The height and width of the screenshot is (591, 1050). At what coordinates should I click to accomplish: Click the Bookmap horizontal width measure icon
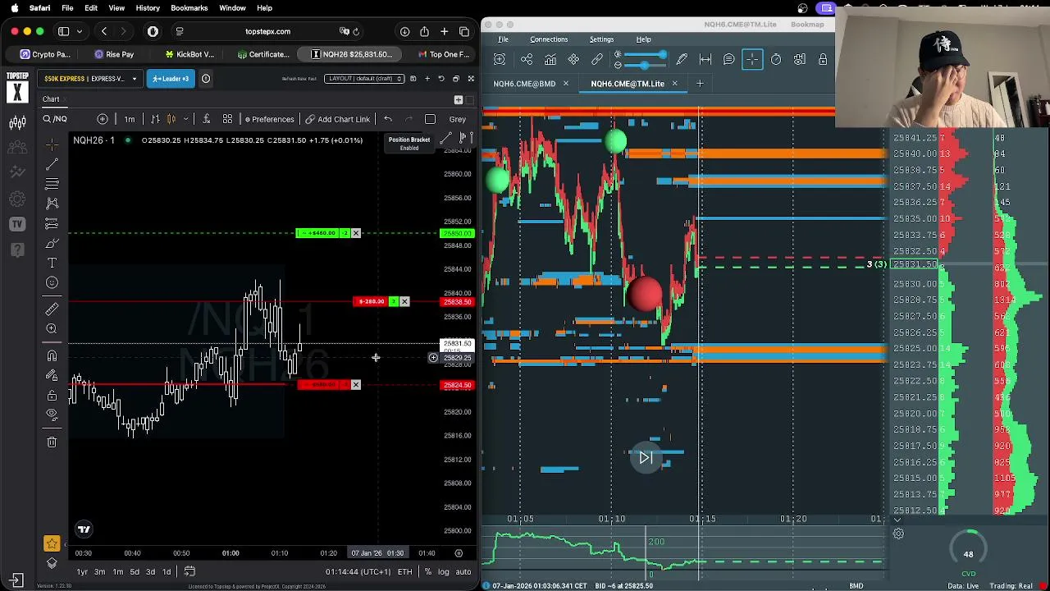tap(705, 59)
